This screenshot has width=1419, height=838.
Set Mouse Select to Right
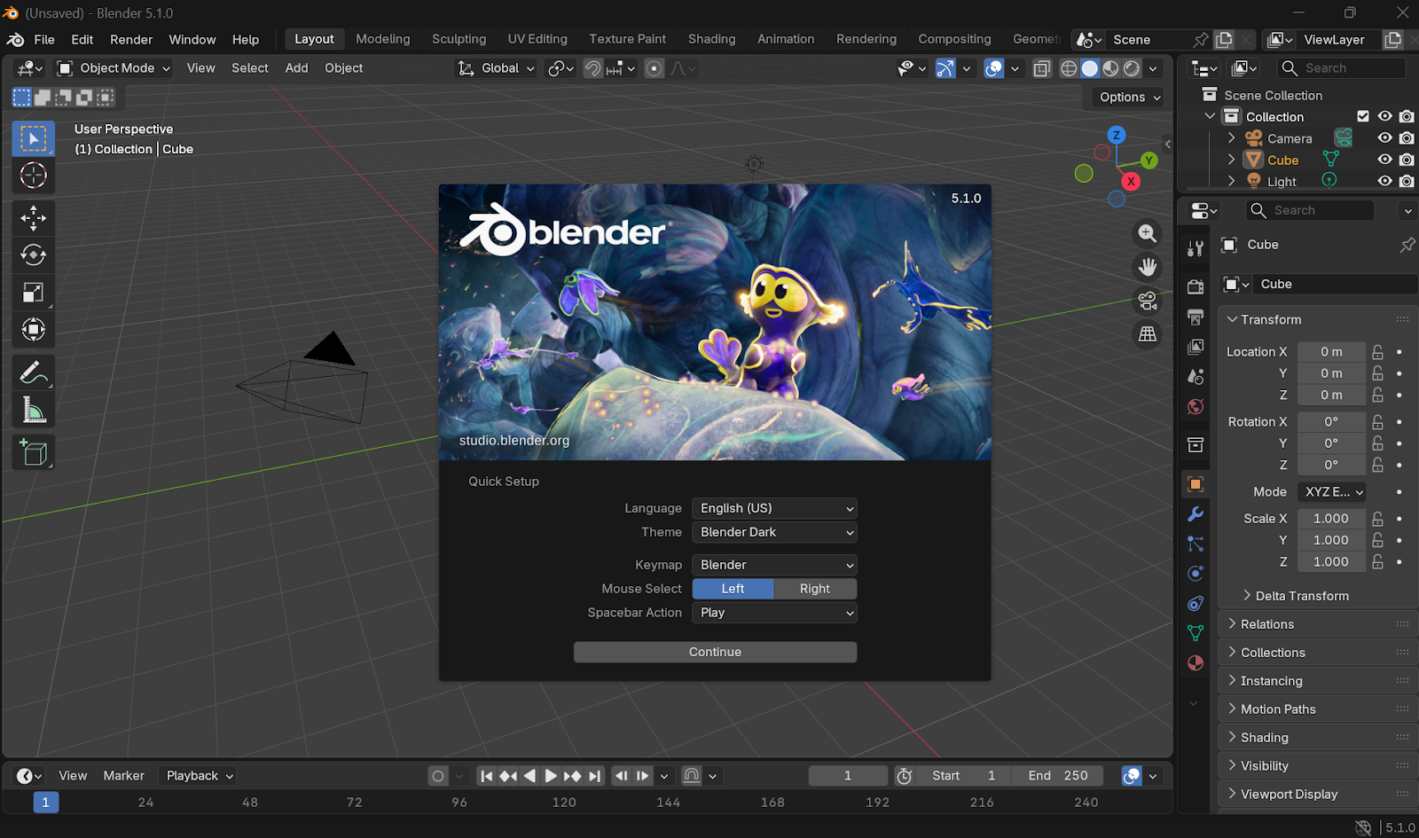(815, 589)
